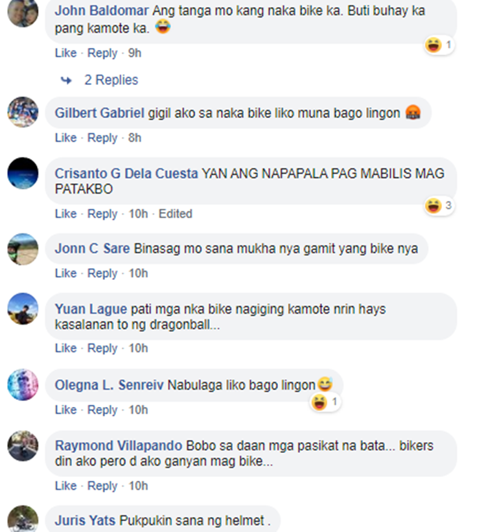Click Yuan Lague's profile picture

23,308
